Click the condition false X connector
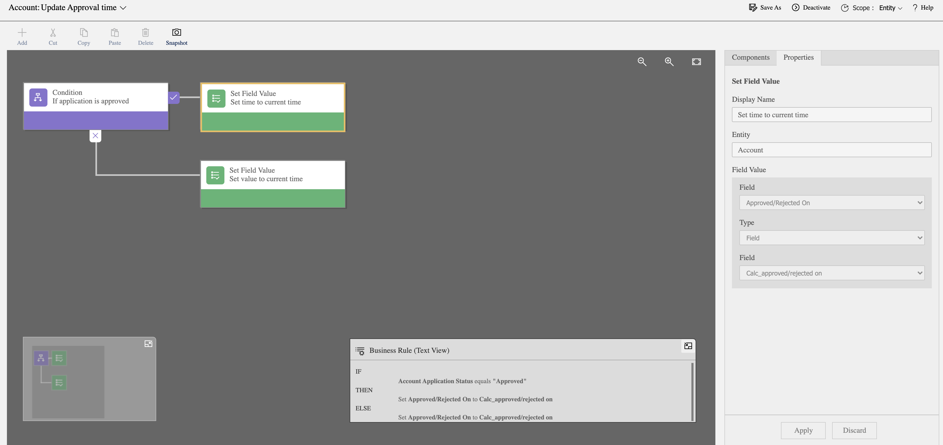The height and width of the screenshot is (445, 943). [95, 136]
